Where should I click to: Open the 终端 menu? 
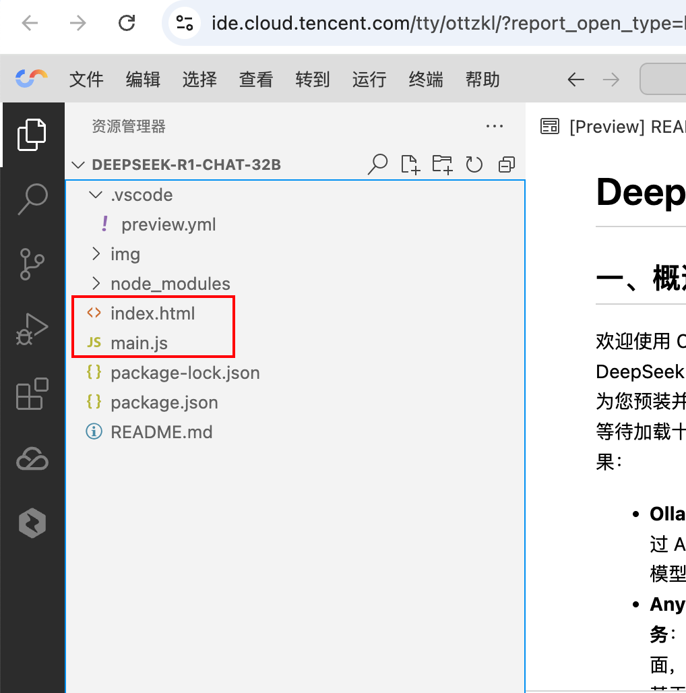point(426,80)
